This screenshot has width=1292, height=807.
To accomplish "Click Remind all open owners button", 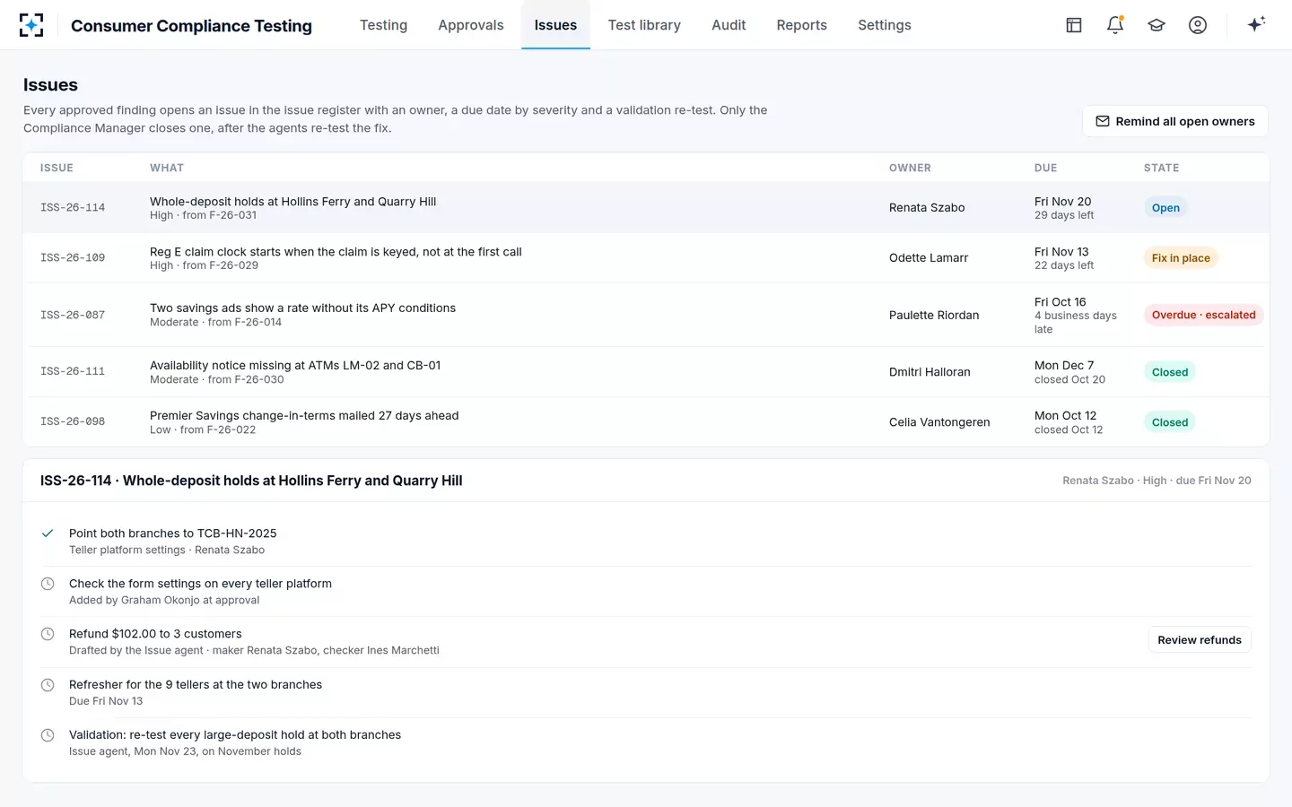I will 1175,121.
